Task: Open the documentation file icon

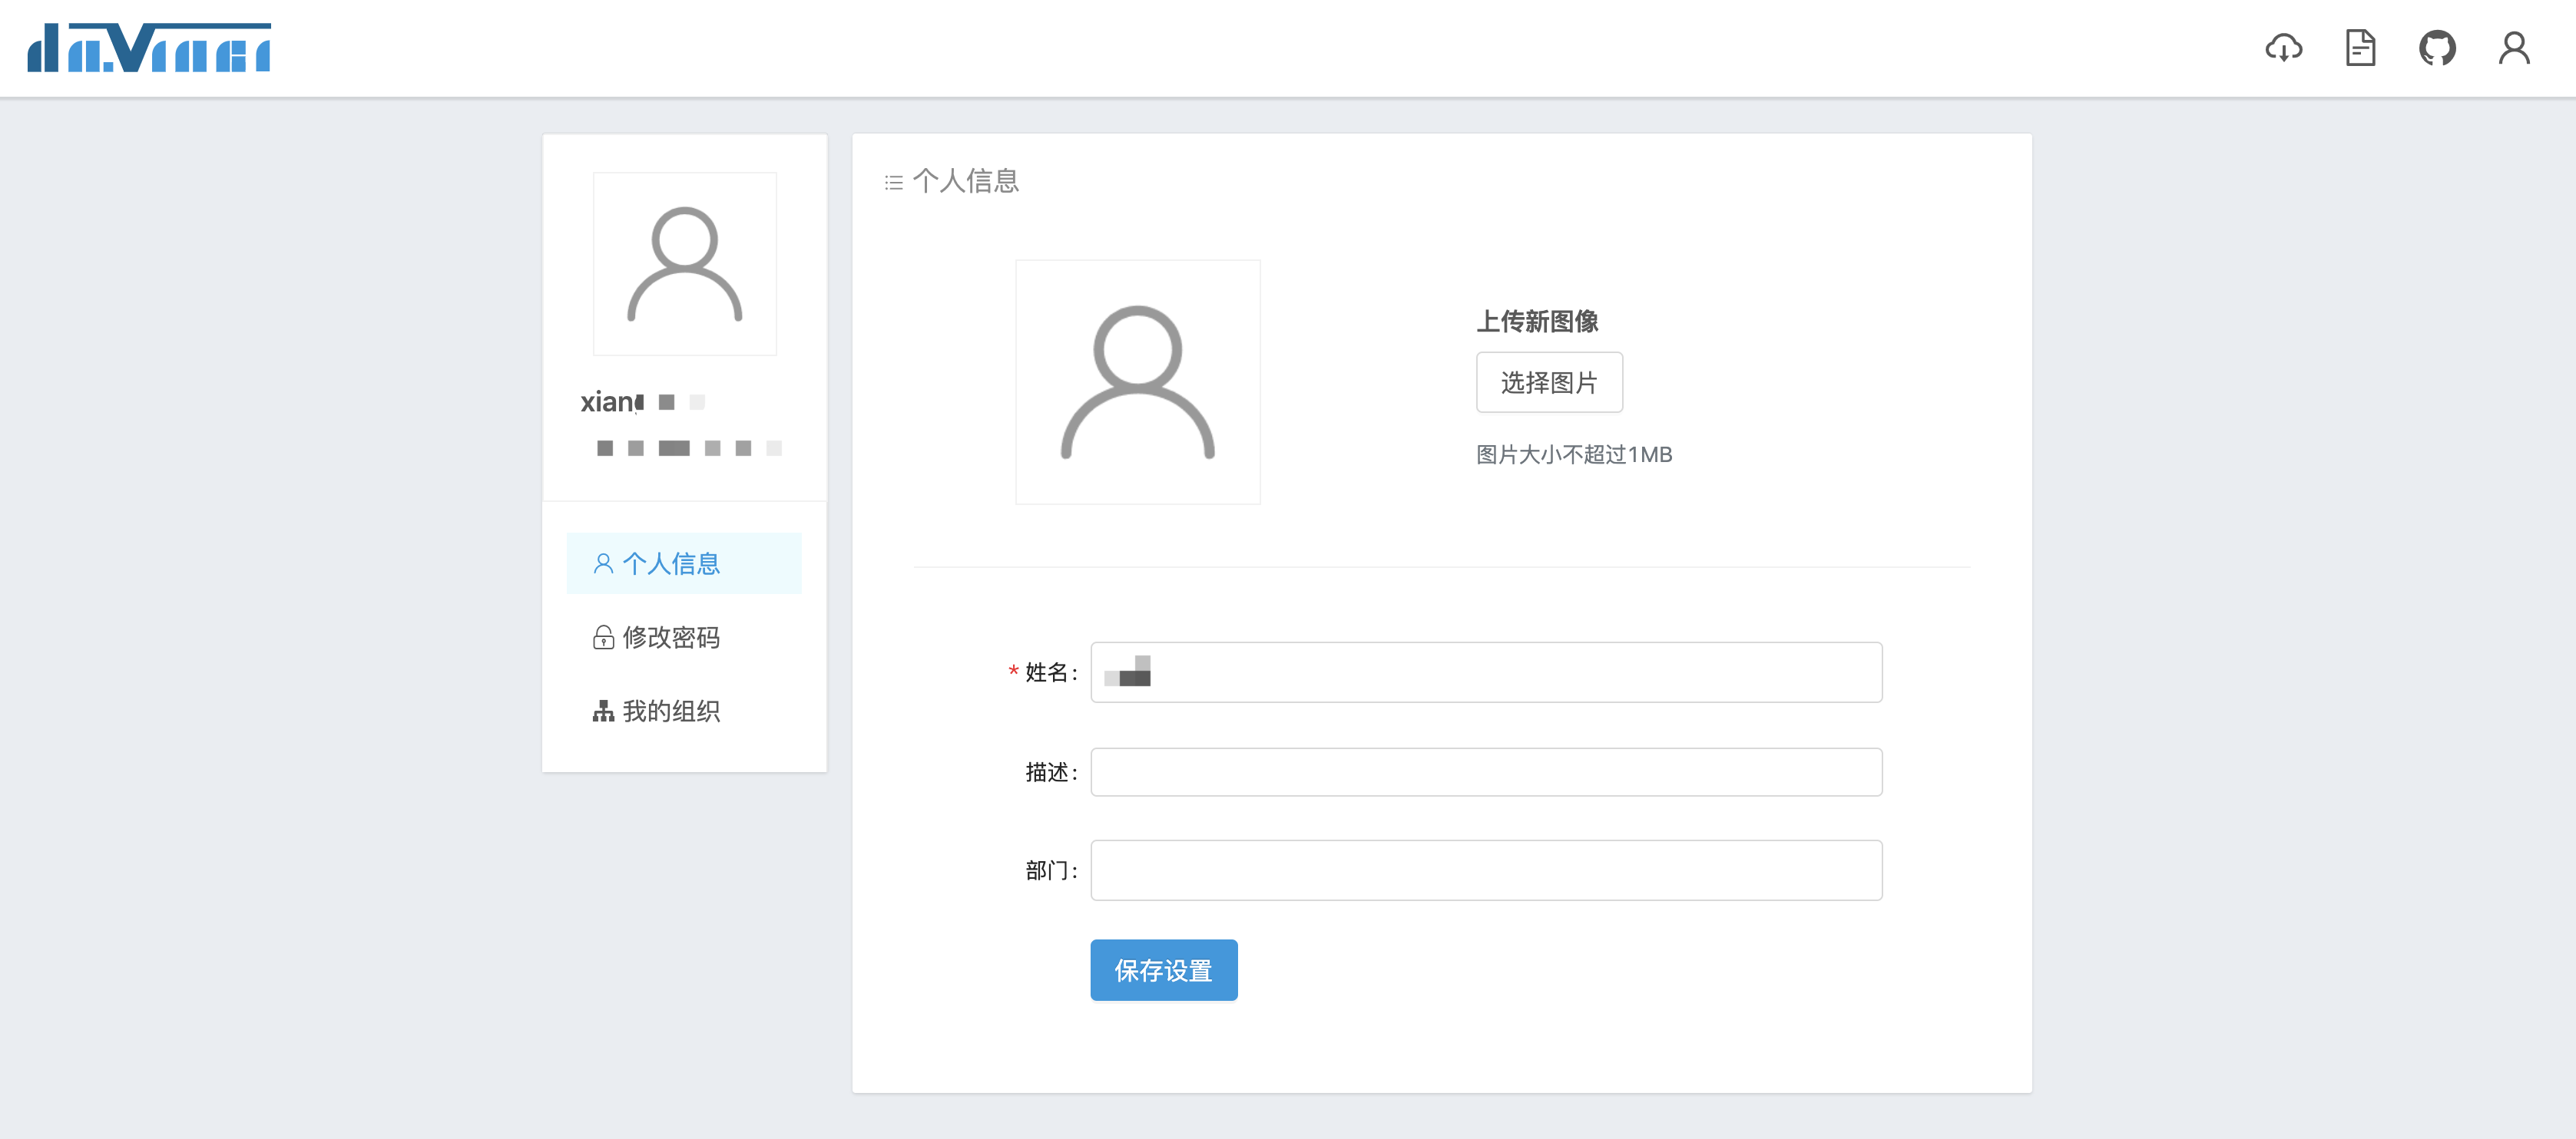Action: [x=2360, y=48]
